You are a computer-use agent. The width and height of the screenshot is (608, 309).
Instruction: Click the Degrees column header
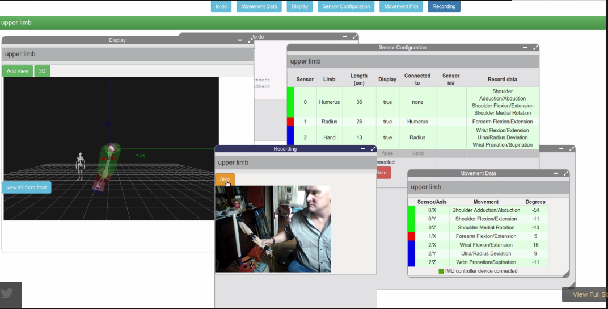535,202
